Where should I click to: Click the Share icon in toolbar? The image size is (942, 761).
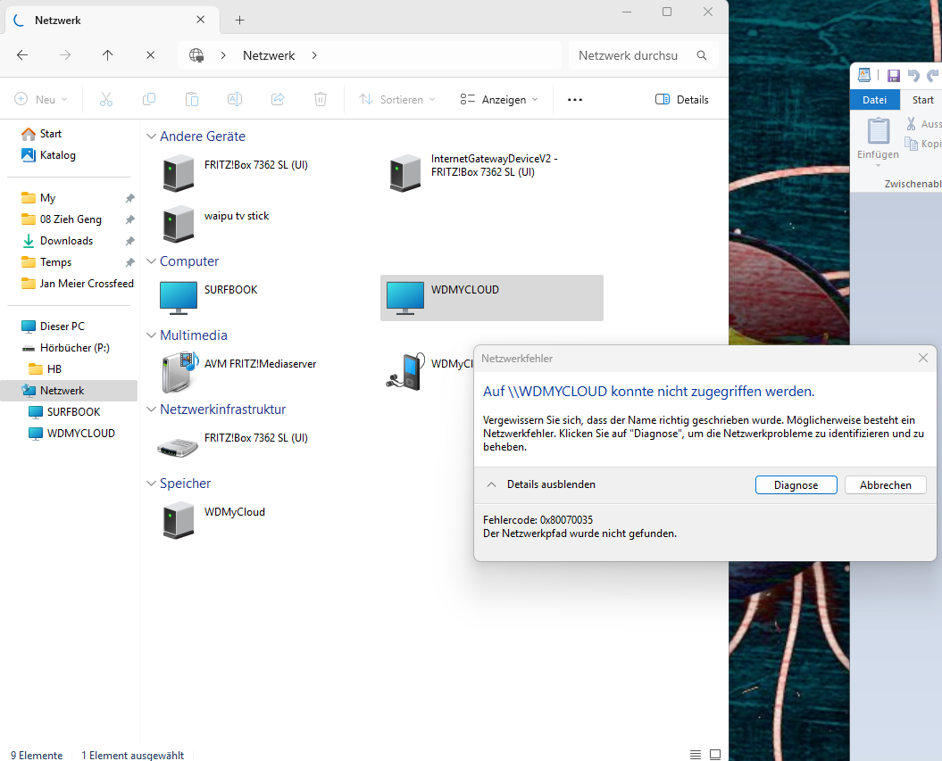click(278, 100)
